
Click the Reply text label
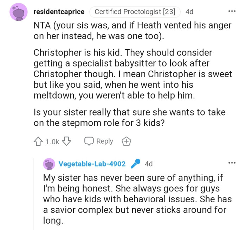pos(104,142)
